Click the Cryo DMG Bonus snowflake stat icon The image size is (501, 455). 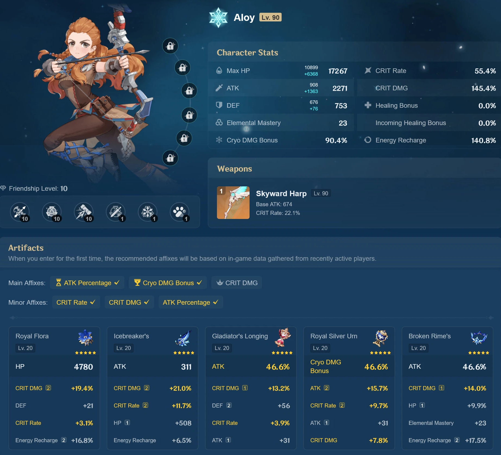click(x=219, y=140)
